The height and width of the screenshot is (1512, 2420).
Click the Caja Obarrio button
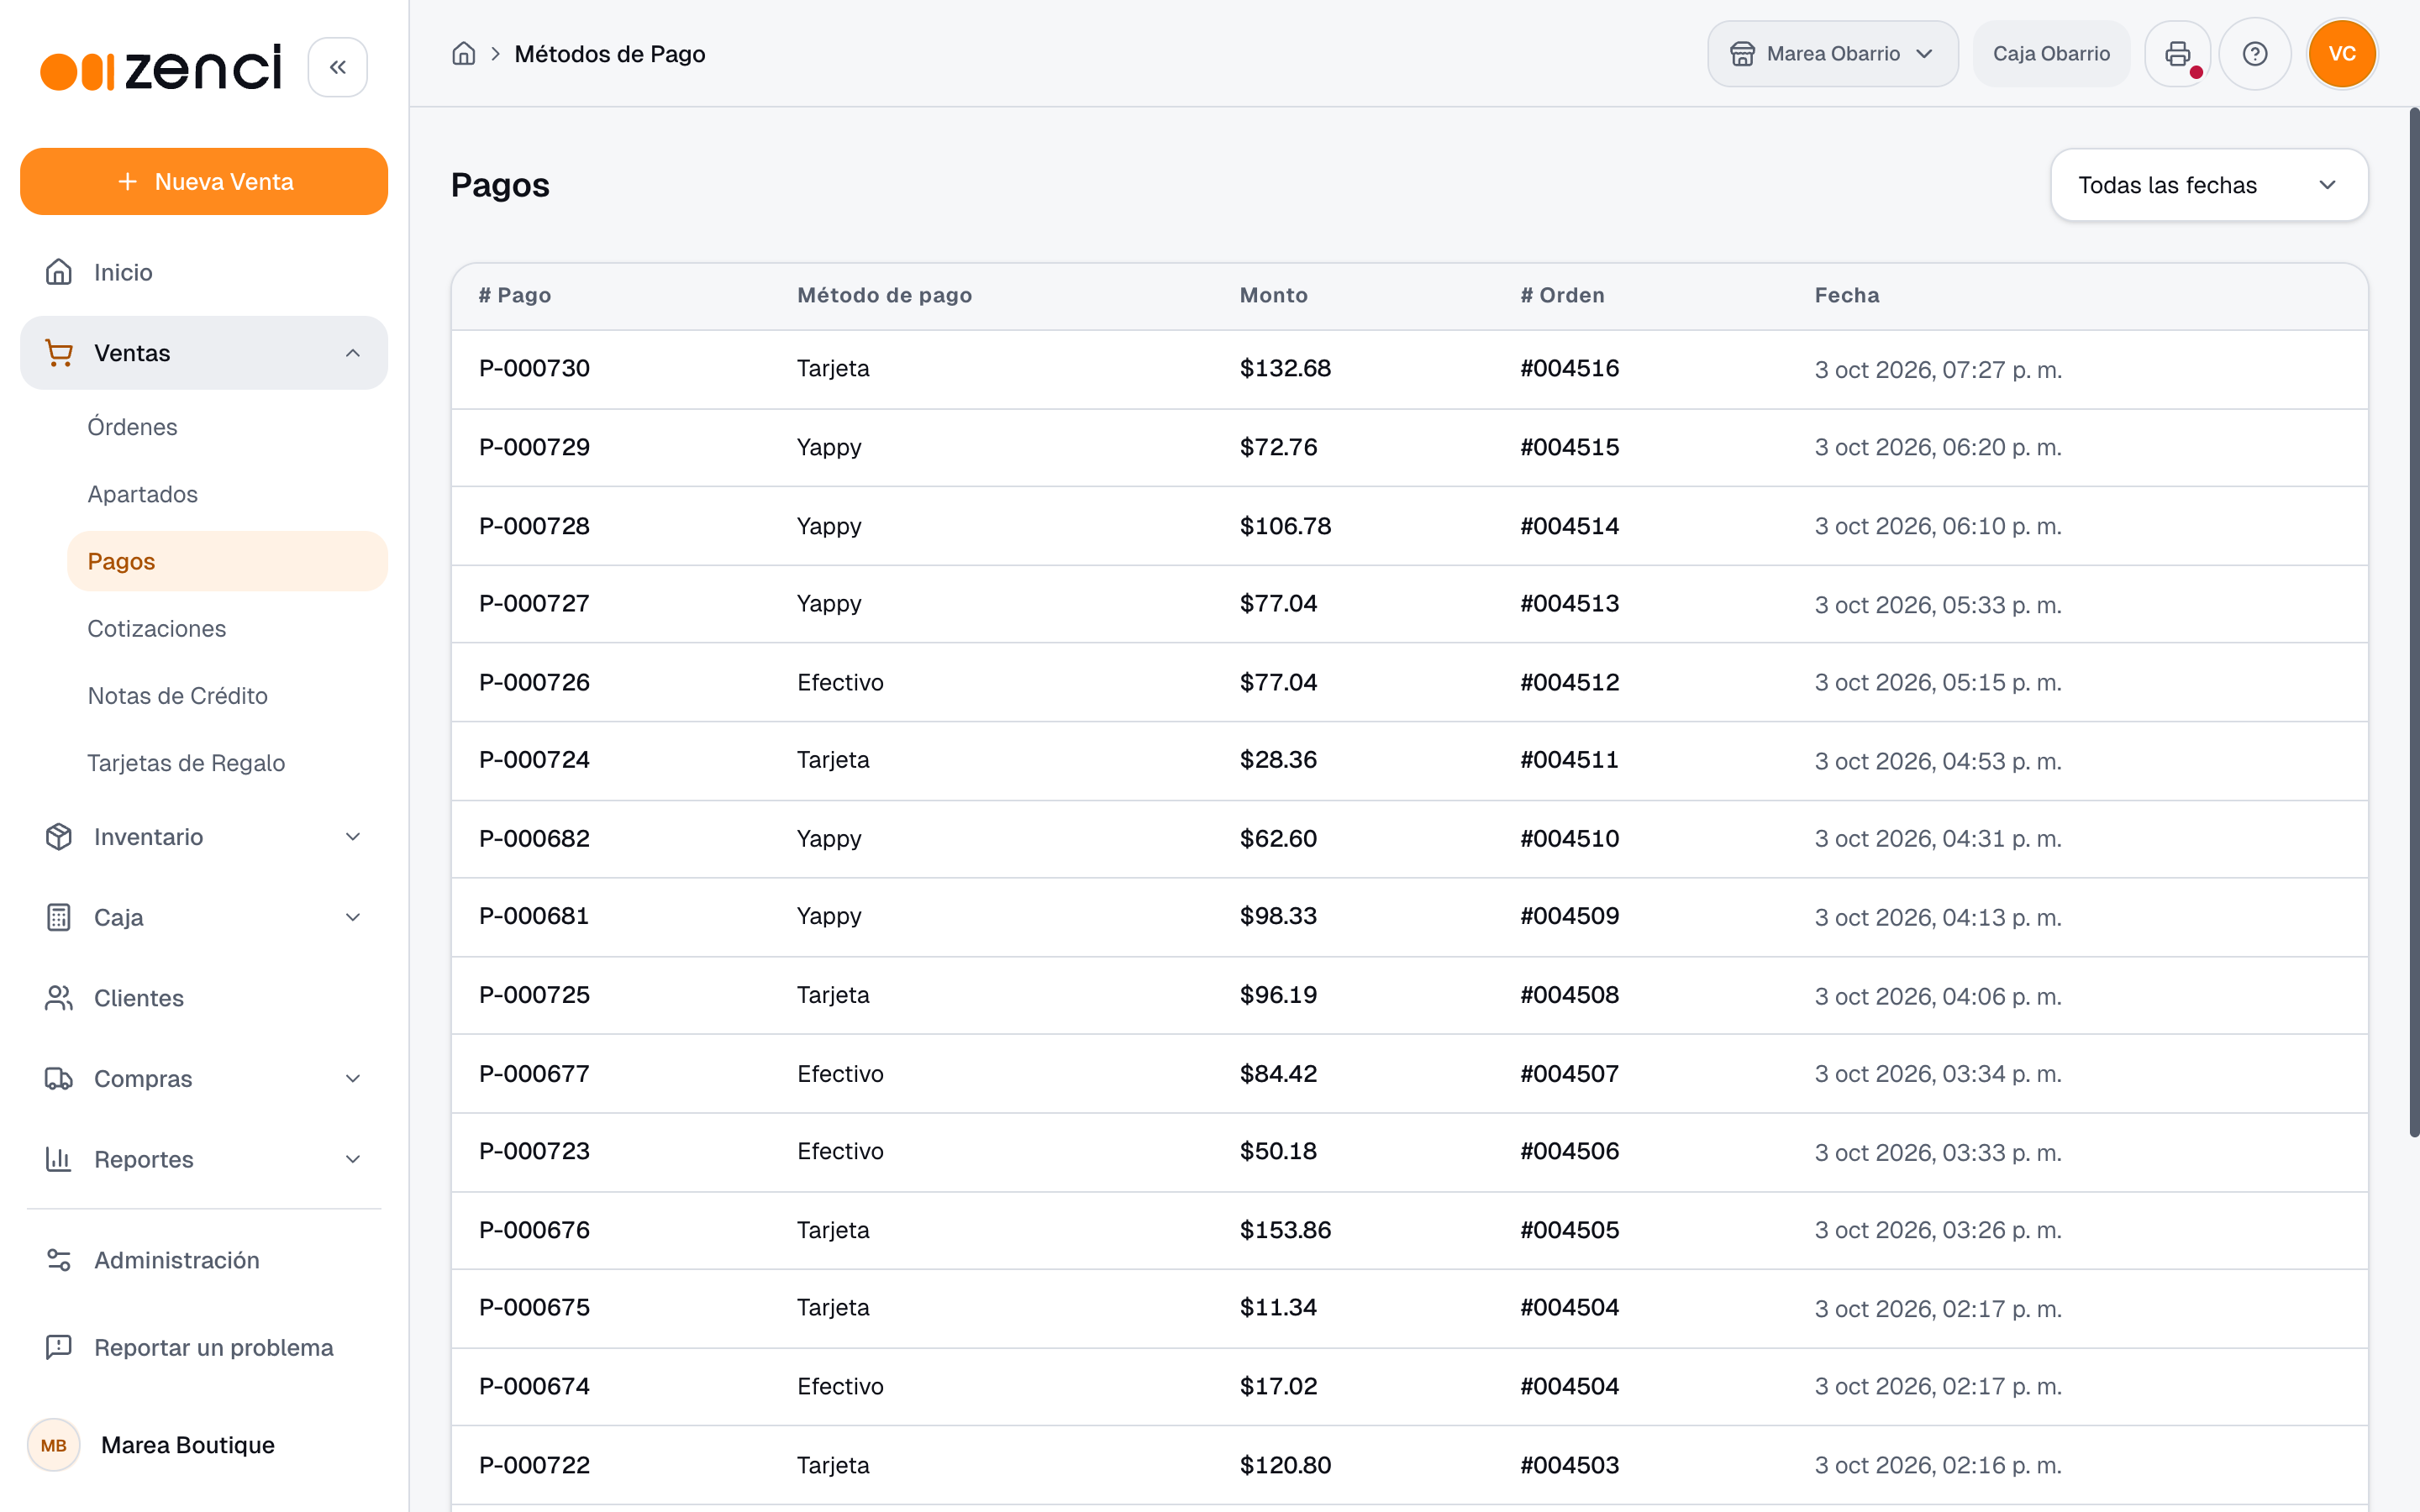point(2051,54)
